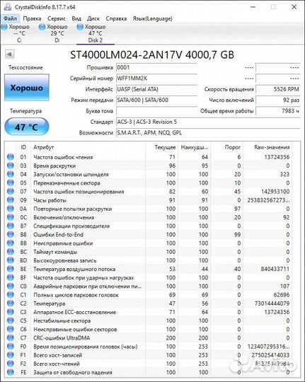Viewport: 305px width, 382px height.
Task: Click status icon for F1 Всего хост-записей
Action: click(x=10, y=355)
